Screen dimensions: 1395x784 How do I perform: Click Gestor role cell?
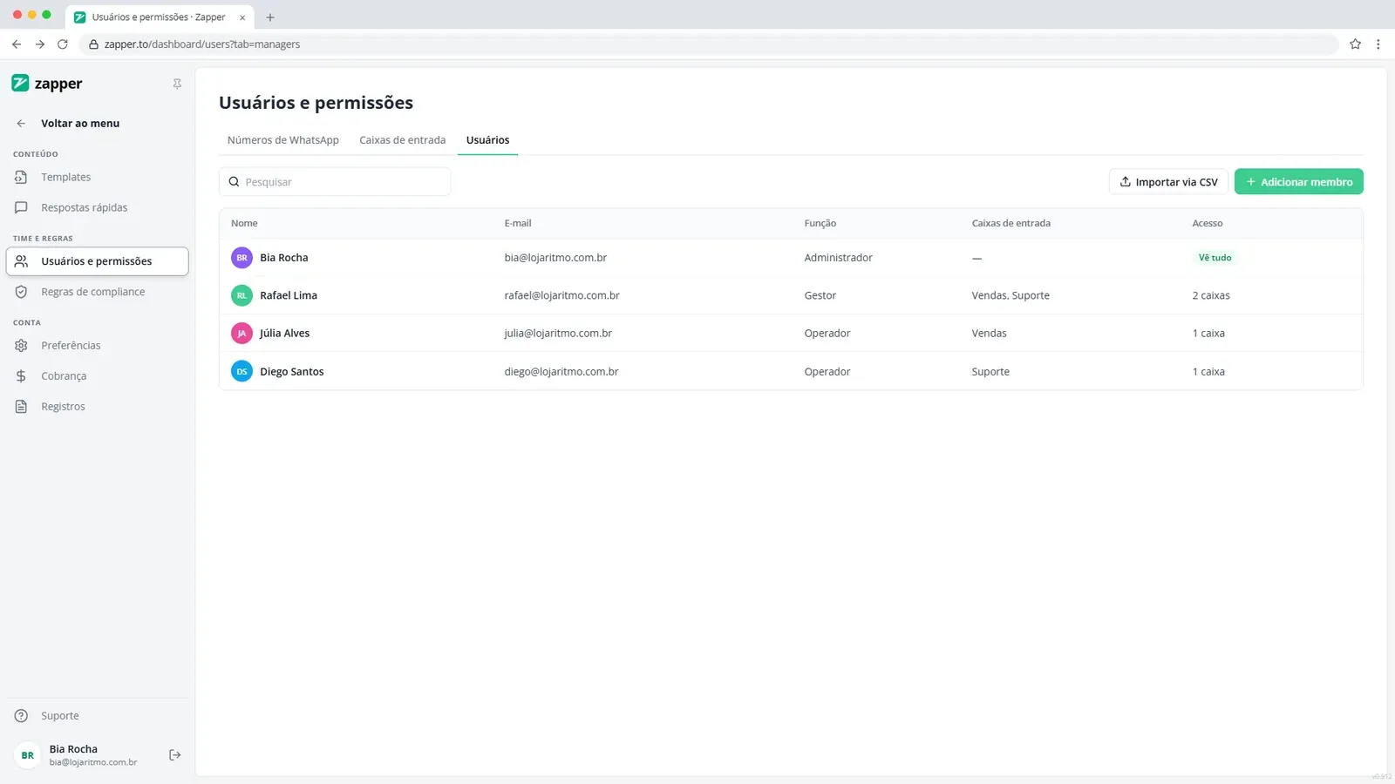820,295
